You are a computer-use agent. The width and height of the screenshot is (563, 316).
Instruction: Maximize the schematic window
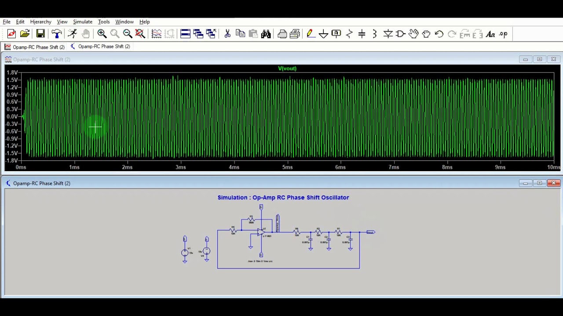click(540, 183)
